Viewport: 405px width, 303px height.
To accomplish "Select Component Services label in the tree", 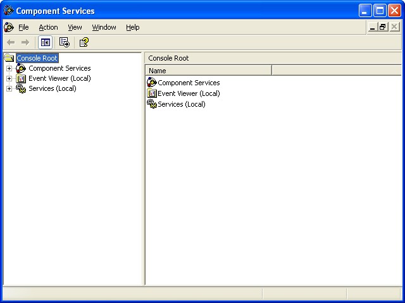I will pyautogui.click(x=59, y=68).
